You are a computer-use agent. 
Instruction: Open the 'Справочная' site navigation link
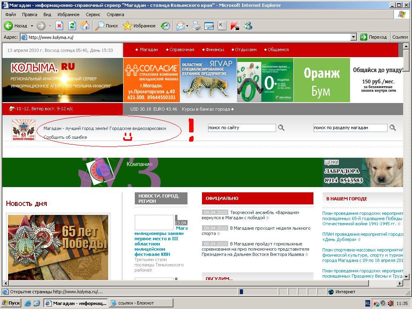[x=181, y=49]
